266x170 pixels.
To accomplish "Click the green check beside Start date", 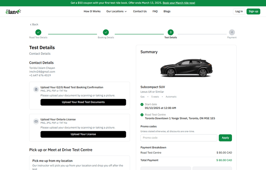I will (x=142, y=104).
